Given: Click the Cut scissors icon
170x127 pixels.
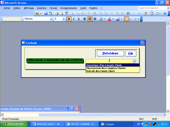Looking at the screenshot, I should [73, 13].
